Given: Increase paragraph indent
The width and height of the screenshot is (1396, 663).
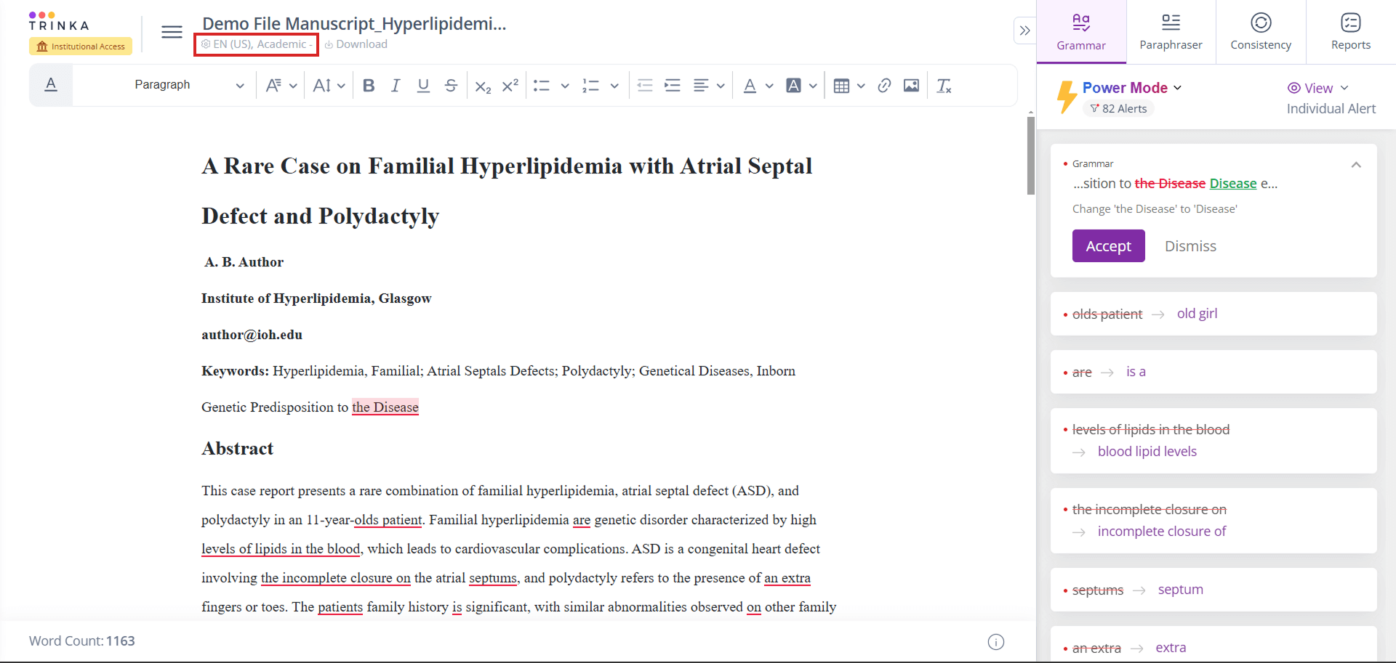Looking at the screenshot, I should click(x=673, y=86).
